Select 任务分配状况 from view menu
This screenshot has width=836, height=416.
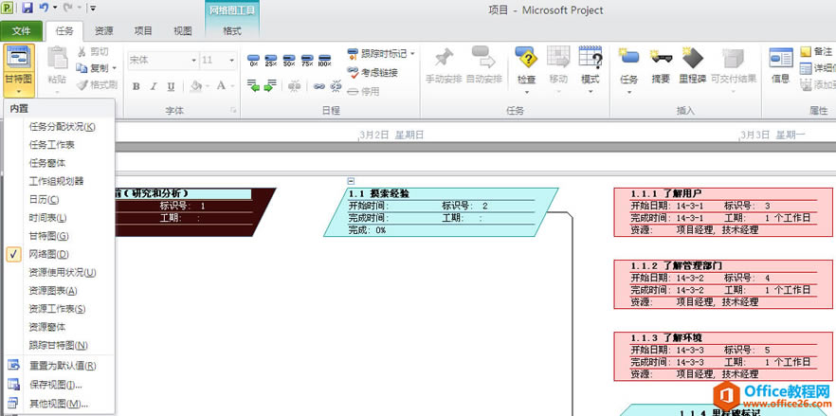click(x=59, y=126)
